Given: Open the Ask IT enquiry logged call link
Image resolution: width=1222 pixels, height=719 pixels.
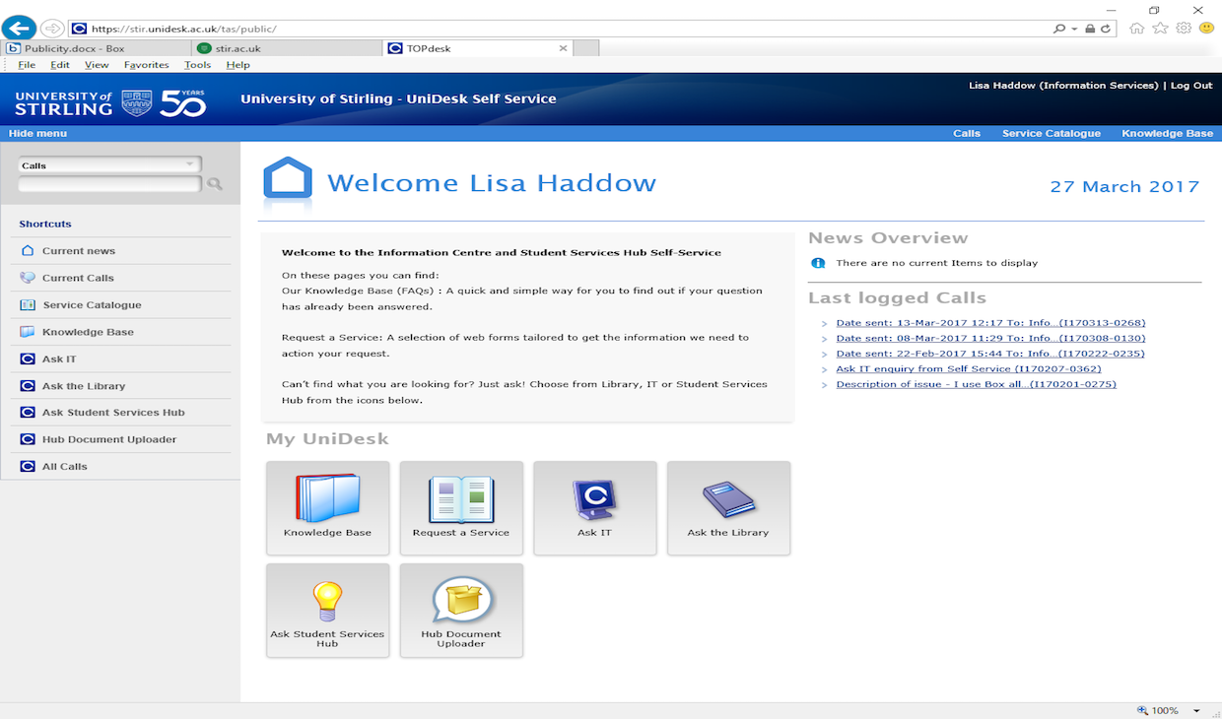Looking at the screenshot, I should coord(968,369).
